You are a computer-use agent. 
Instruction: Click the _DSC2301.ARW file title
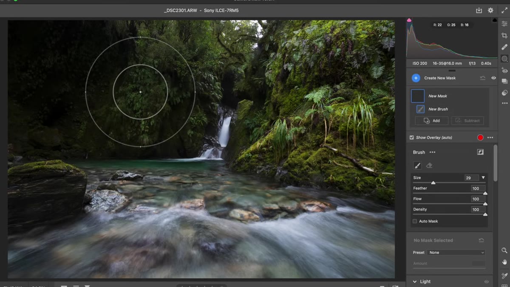tap(181, 10)
